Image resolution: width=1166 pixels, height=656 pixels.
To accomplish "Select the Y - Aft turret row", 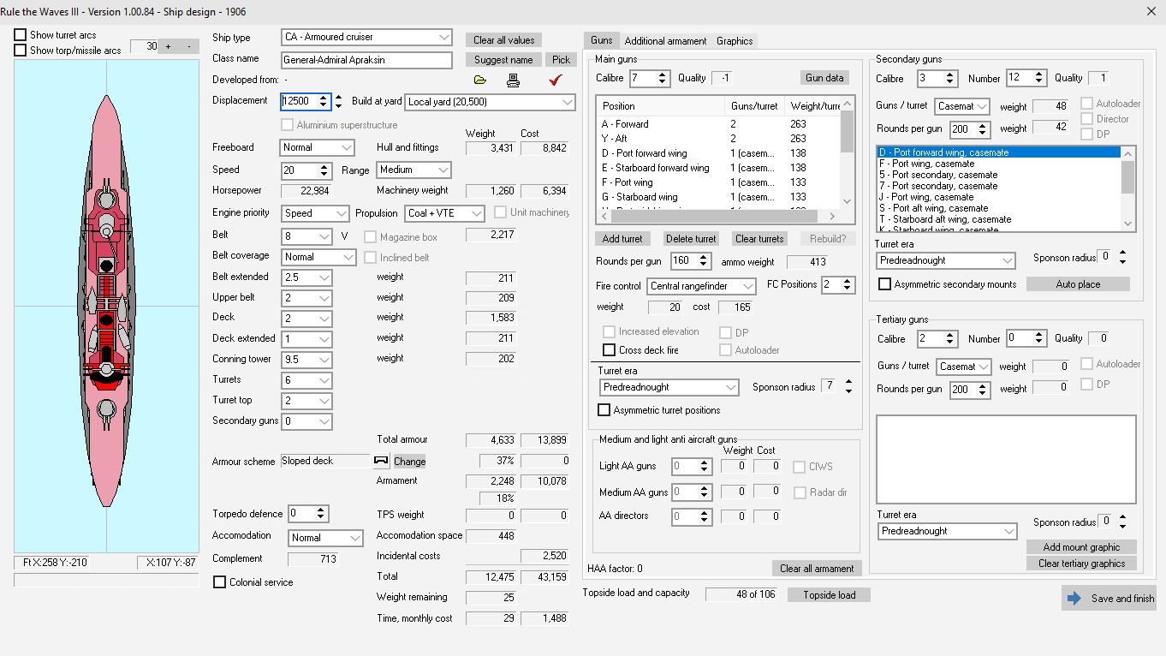I will 719,139.
